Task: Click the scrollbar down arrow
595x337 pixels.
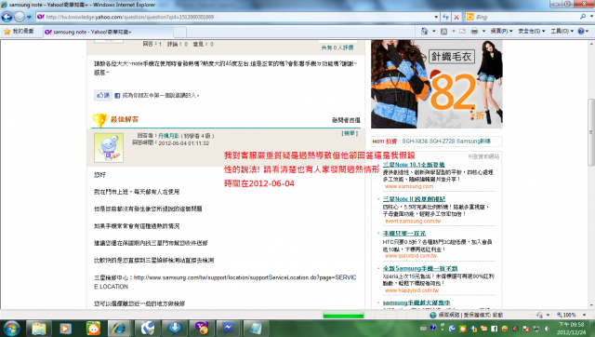Action: [591, 305]
